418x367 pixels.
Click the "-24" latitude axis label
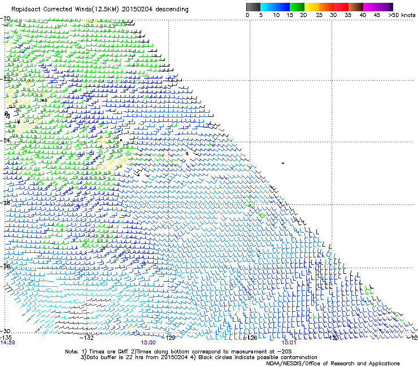(5, 141)
